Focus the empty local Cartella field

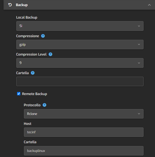click(x=80, y=81)
